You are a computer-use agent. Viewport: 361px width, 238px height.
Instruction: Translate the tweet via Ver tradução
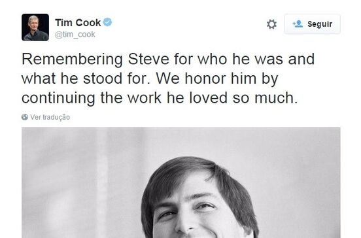pos(50,117)
